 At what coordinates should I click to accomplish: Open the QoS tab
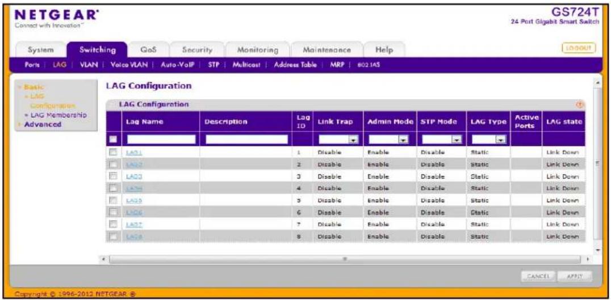(149, 50)
